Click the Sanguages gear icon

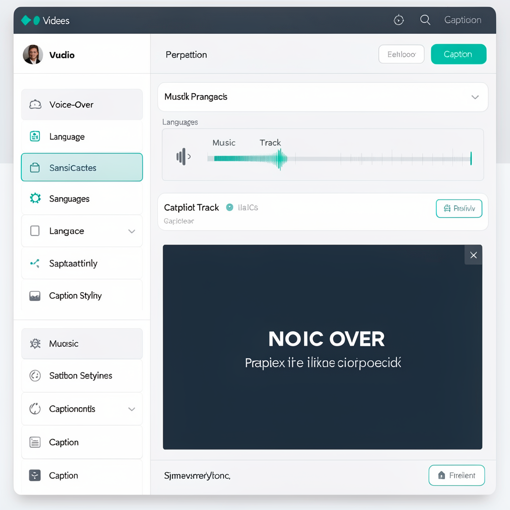click(x=35, y=198)
